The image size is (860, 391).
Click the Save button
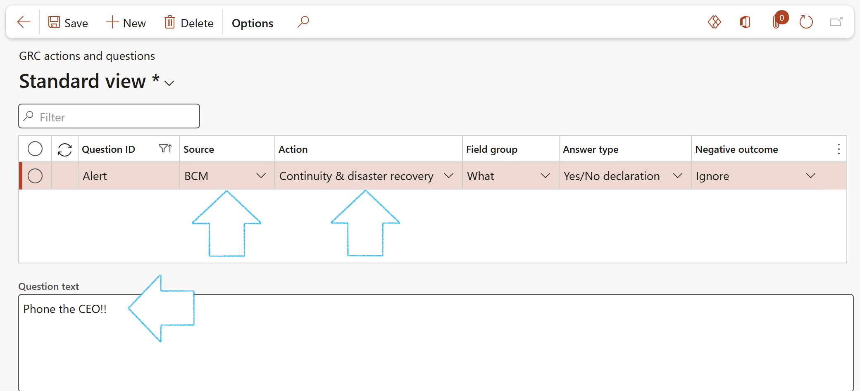68,23
